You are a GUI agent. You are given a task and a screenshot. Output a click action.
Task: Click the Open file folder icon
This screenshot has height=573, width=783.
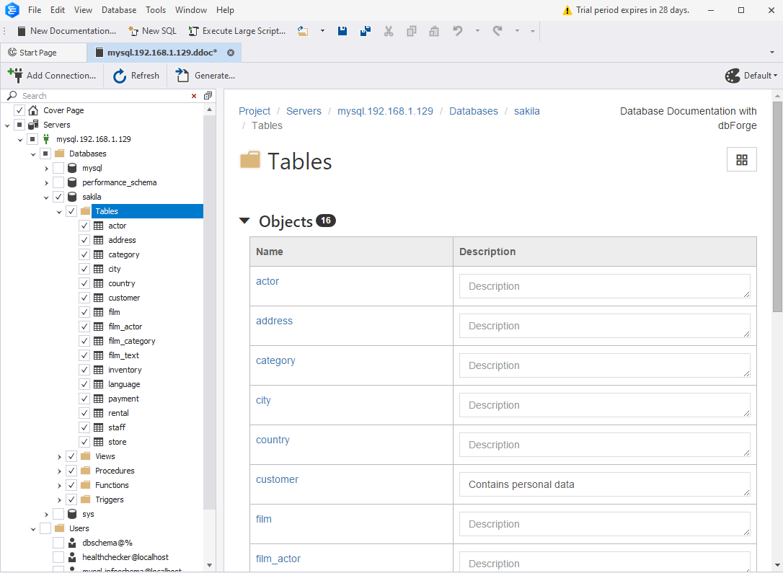click(x=303, y=31)
